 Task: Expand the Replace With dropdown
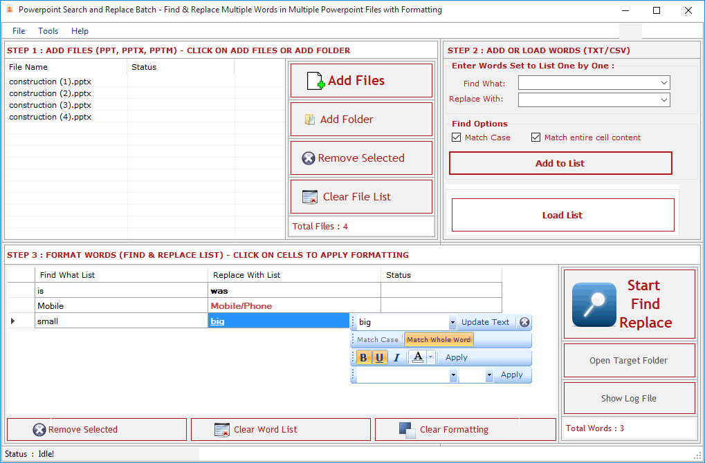(x=664, y=100)
